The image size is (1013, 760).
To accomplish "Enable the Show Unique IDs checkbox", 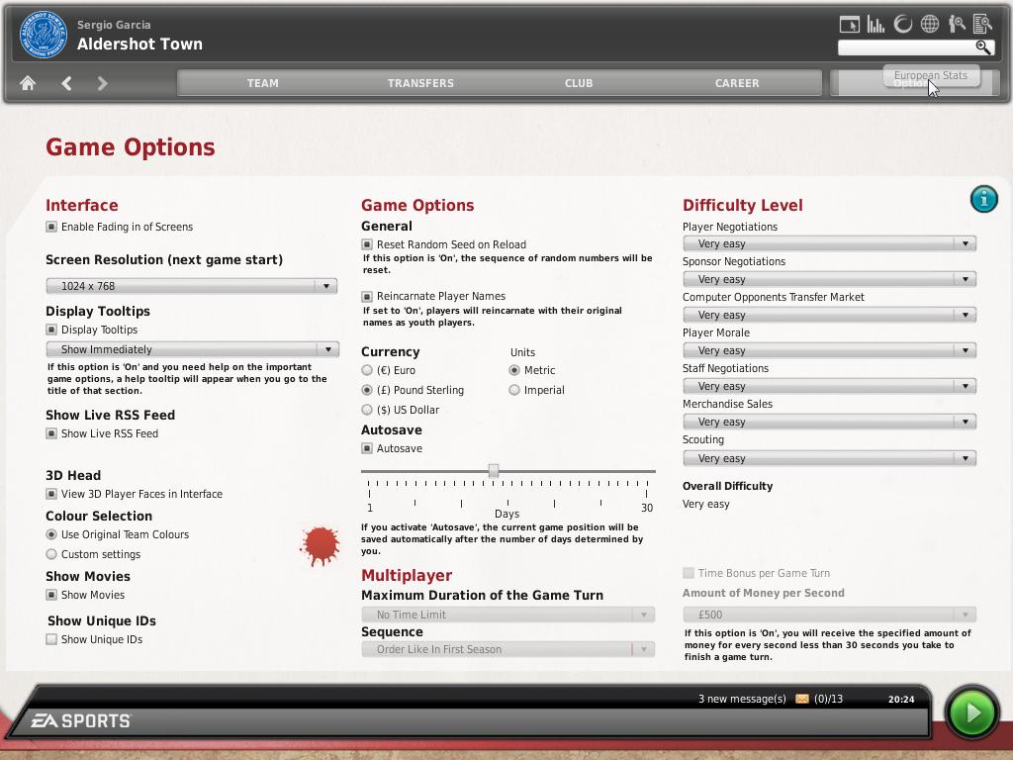I will tap(51, 639).
